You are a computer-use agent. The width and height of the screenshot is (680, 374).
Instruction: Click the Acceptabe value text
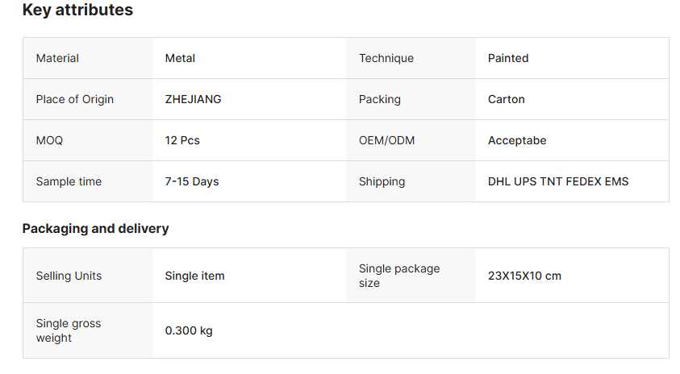click(x=517, y=140)
